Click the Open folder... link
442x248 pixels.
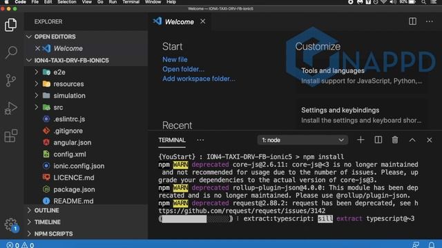tap(183, 69)
